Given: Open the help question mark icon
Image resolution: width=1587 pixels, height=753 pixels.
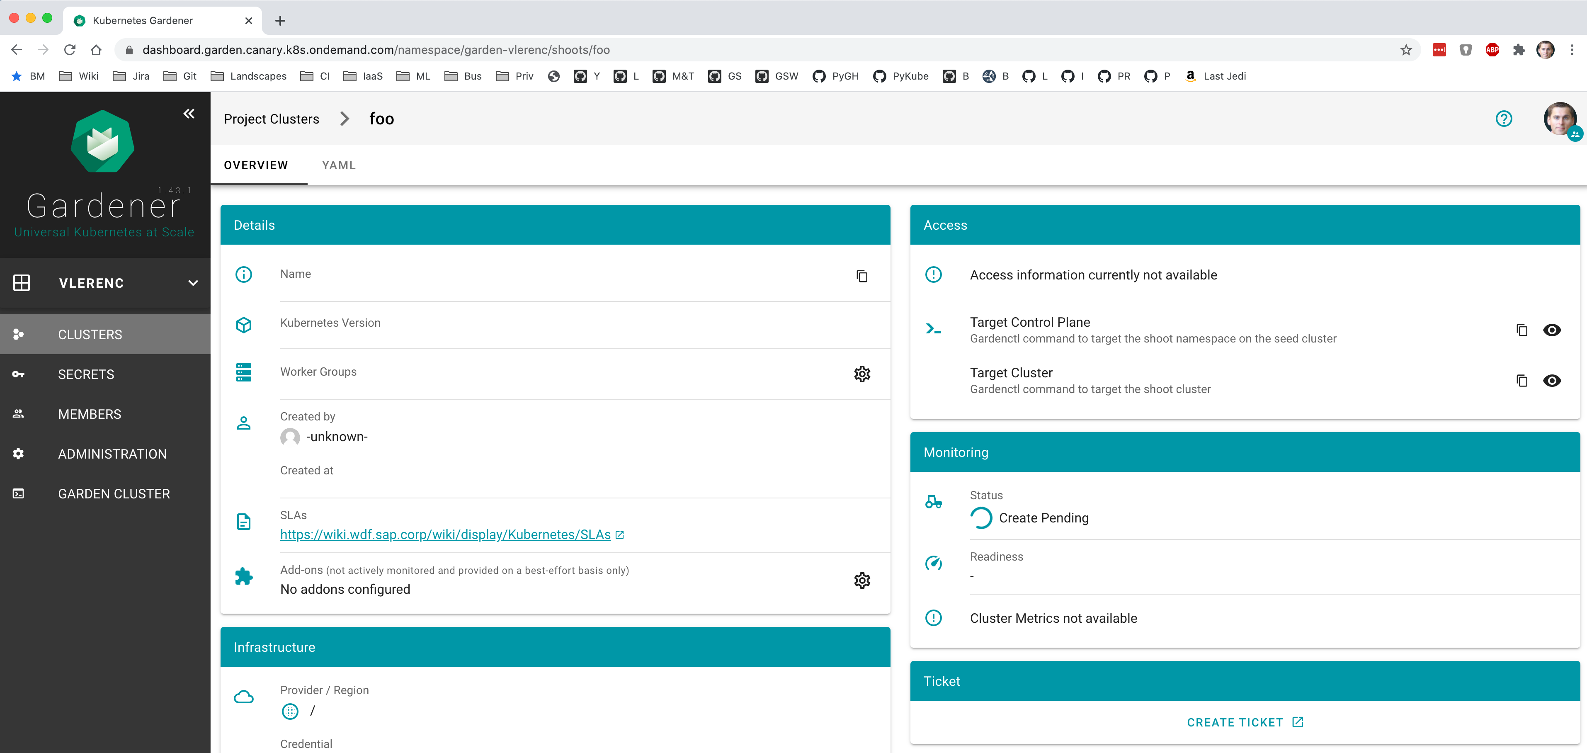Looking at the screenshot, I should [1504, 119].
